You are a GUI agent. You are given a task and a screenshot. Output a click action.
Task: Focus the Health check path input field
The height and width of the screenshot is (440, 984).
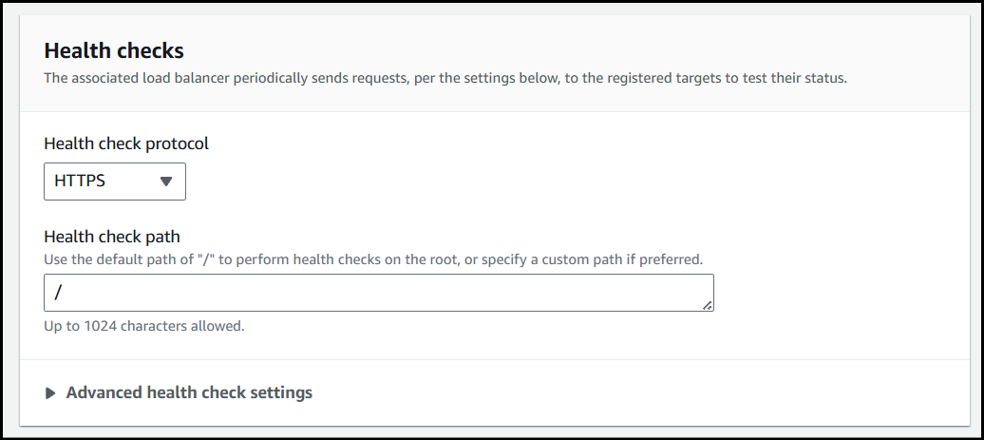378,293
